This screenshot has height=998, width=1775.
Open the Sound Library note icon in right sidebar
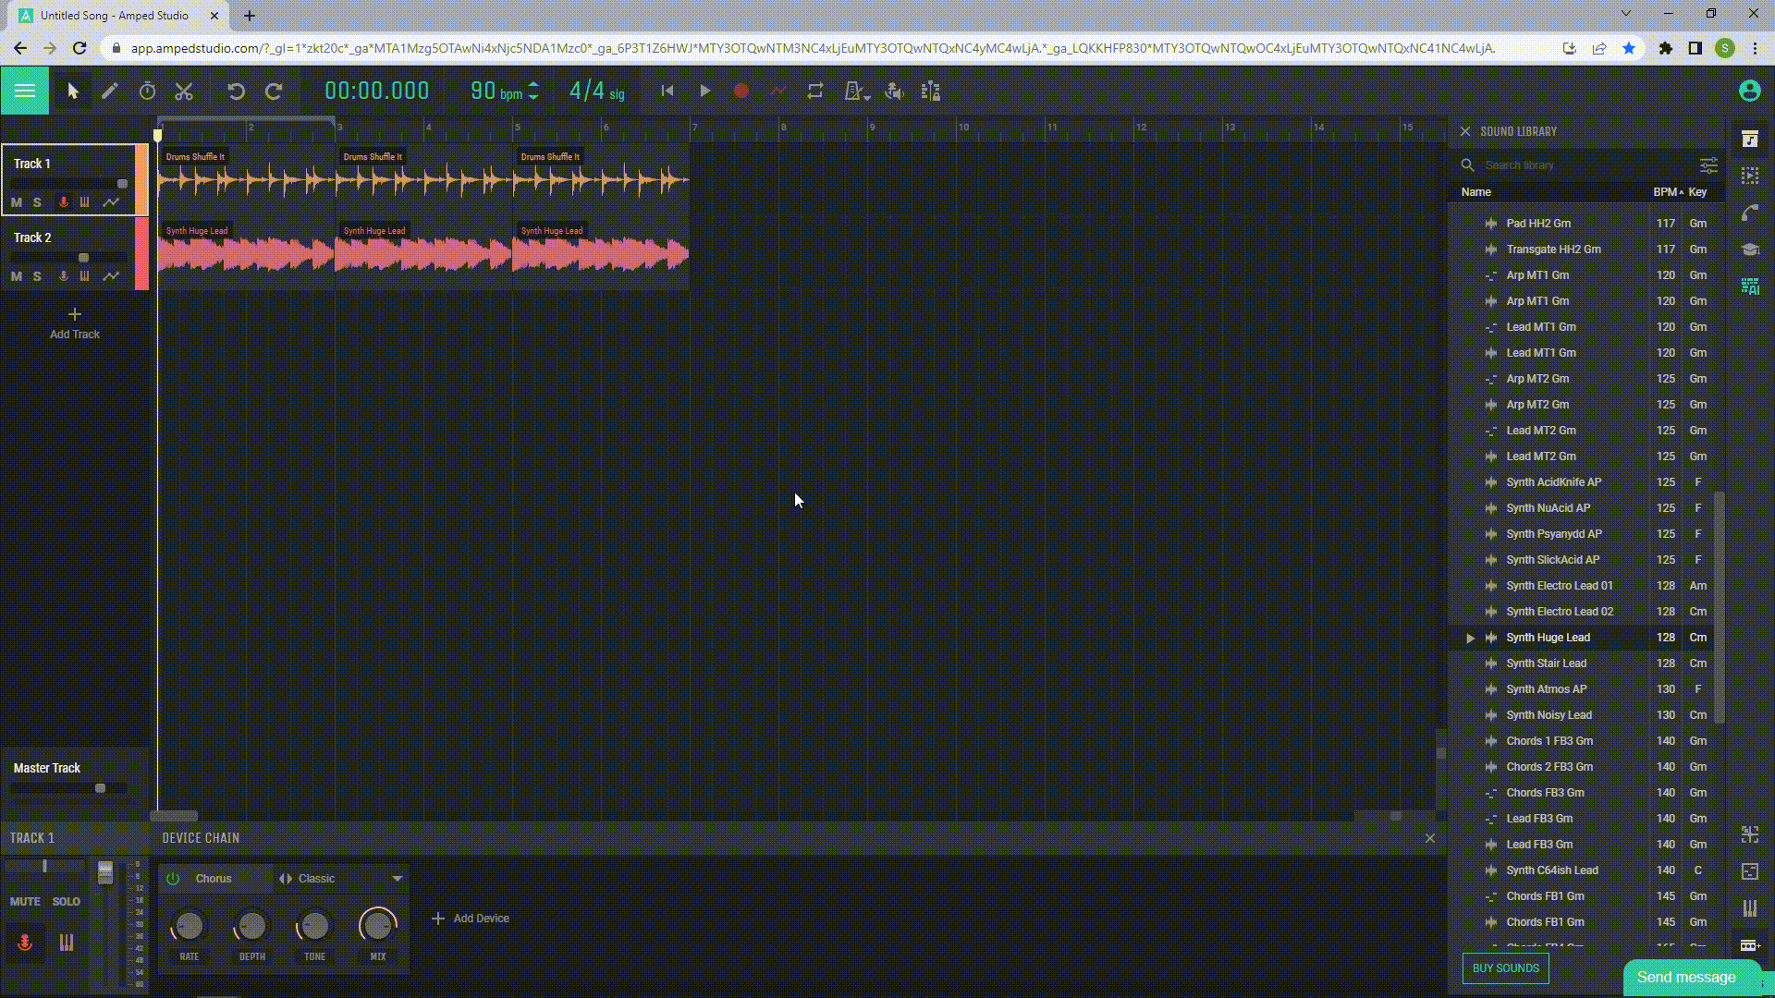coord(1750,139)
